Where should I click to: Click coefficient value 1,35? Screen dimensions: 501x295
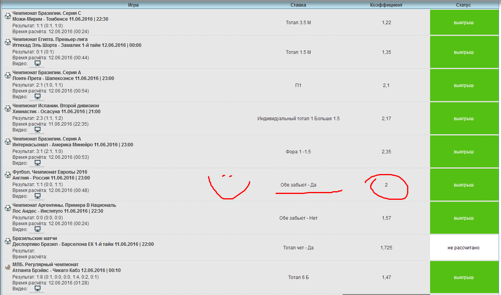[x=386, y=52]
